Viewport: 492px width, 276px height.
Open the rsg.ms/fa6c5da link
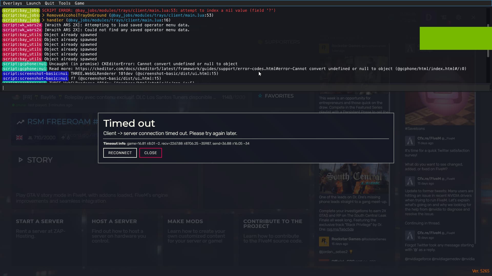pos(340,229)
